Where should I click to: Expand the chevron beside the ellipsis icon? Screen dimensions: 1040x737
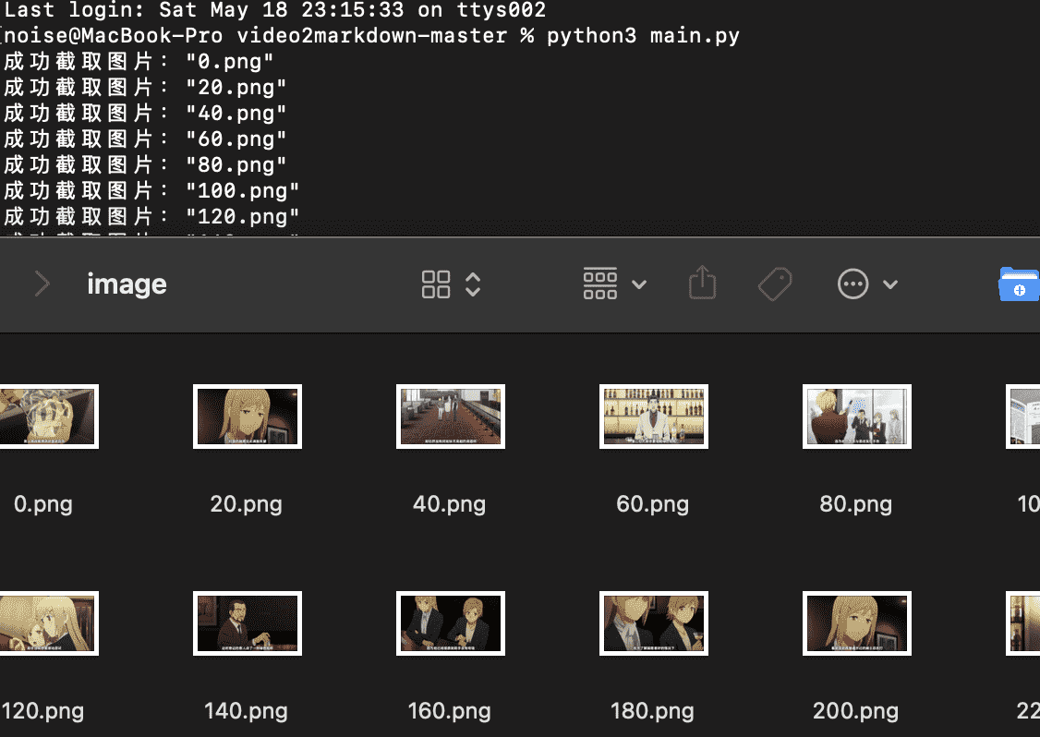[x=890, y=284]
